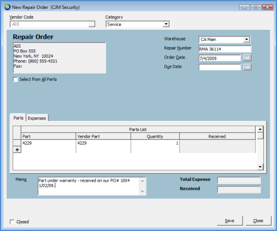The width and height of the screenshot is (277, 231).
Task: Click the Memo box scroll down arrow
Action: (x=142, y=191)
